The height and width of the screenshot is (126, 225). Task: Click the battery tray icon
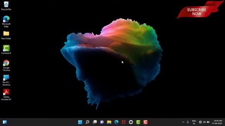click(208, 122)
